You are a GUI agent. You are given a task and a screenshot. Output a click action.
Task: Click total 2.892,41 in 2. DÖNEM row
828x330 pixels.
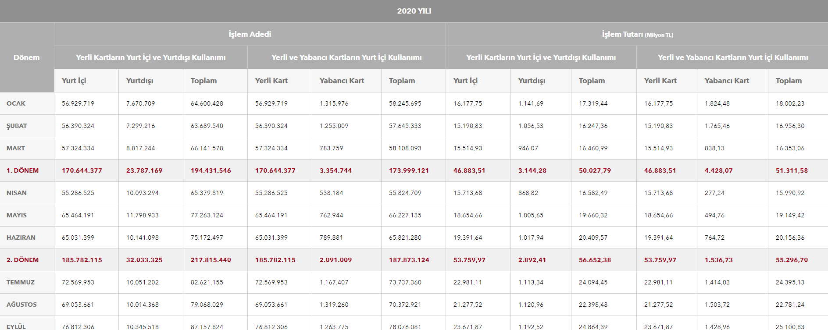(532, 260)
